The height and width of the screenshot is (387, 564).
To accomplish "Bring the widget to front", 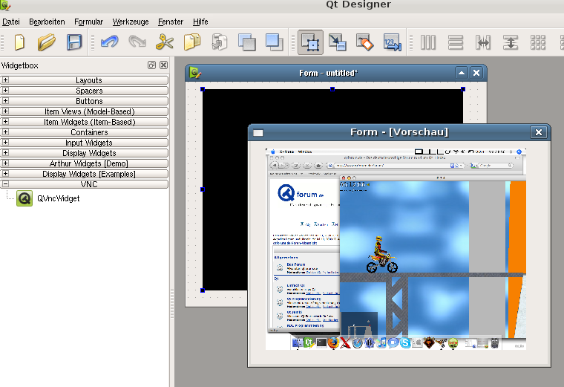I will (x=274, y=42).
